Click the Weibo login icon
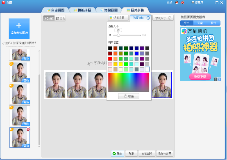The width and height of the screenshot is (227, 160). 183,2
